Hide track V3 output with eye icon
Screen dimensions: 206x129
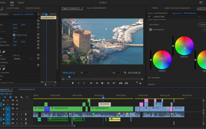(17, 100)
